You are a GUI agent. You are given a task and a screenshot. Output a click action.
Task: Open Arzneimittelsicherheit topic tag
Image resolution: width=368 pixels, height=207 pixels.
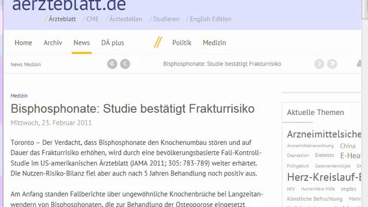click(x=324, y=134)
